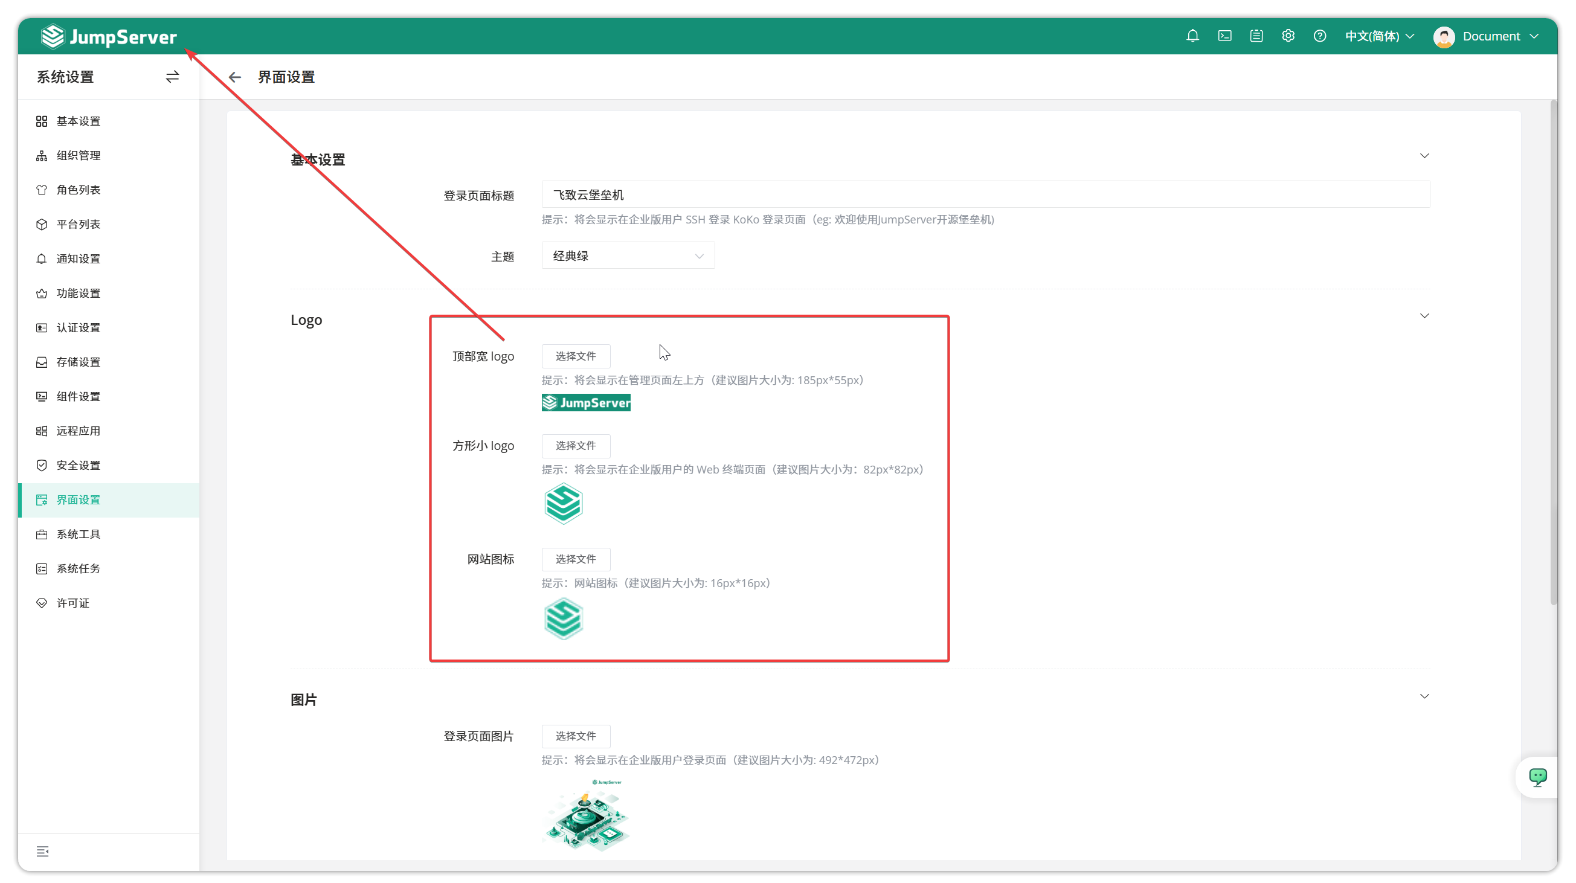1576x883 pixels.
Task: Click the 网站图标 preview image
Action: pyautogui.click(x=563, y=619)
